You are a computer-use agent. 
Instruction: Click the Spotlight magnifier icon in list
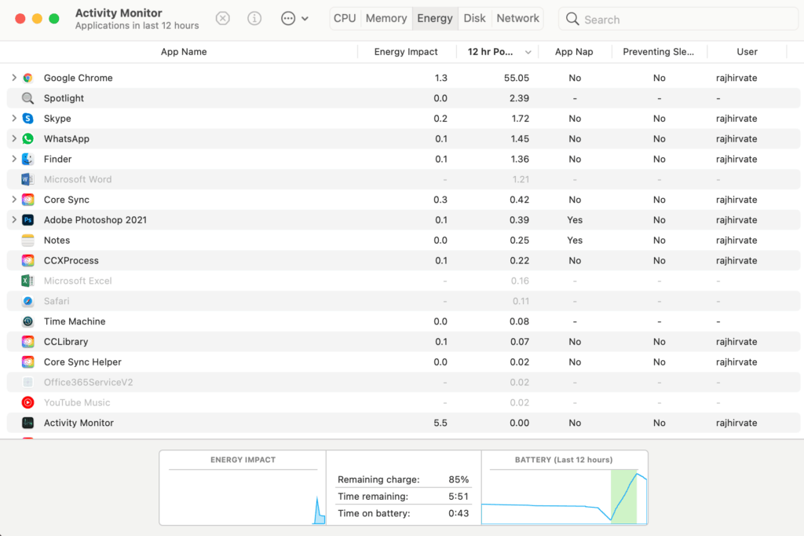click(27, 98)
